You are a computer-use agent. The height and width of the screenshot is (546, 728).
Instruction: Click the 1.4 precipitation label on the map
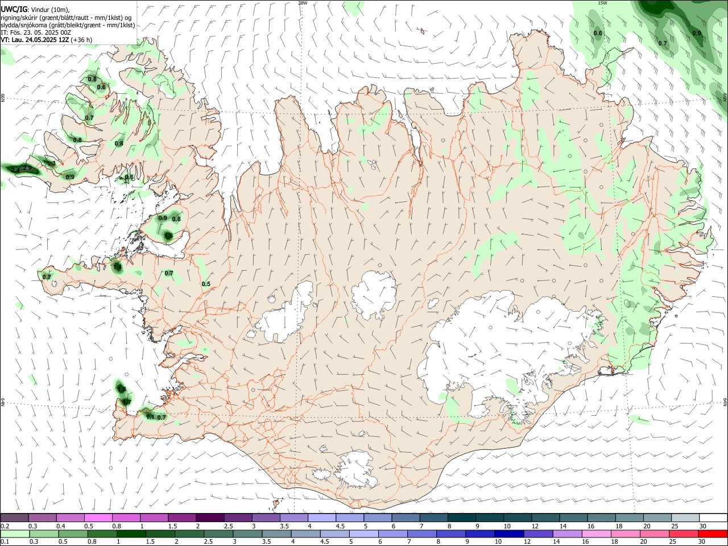point(118,267)
